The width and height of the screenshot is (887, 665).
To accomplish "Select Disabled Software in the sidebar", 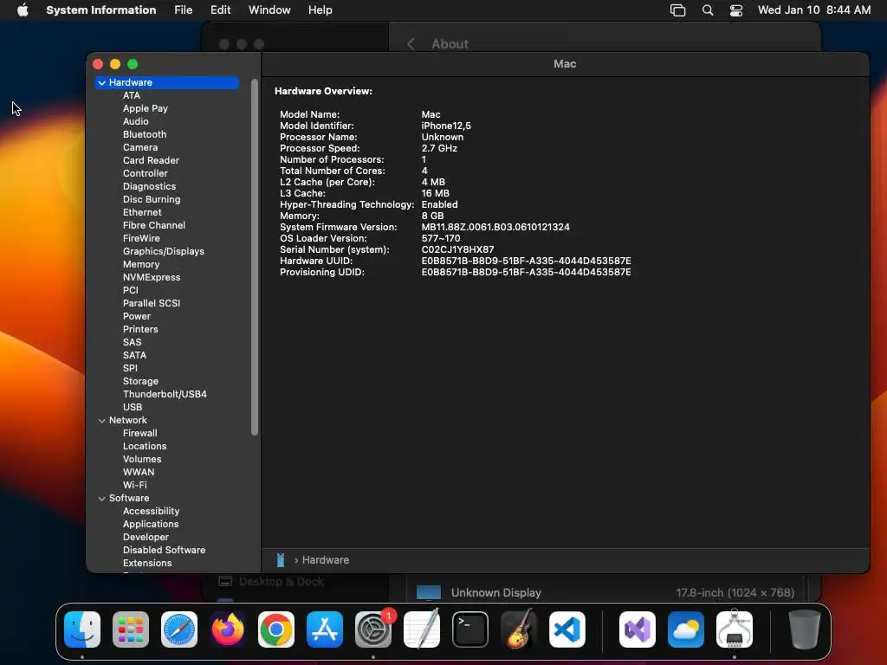I will (x=164, y=550).
